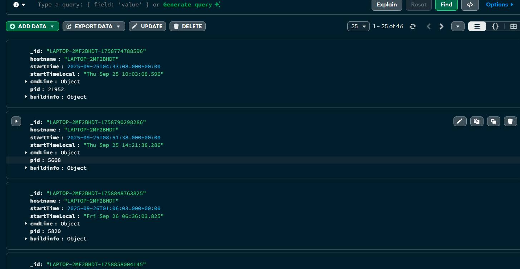Expand the second document with the side chevron
Image resolution: width=520 pixels, height=269 pixels.
coord(16,121)
